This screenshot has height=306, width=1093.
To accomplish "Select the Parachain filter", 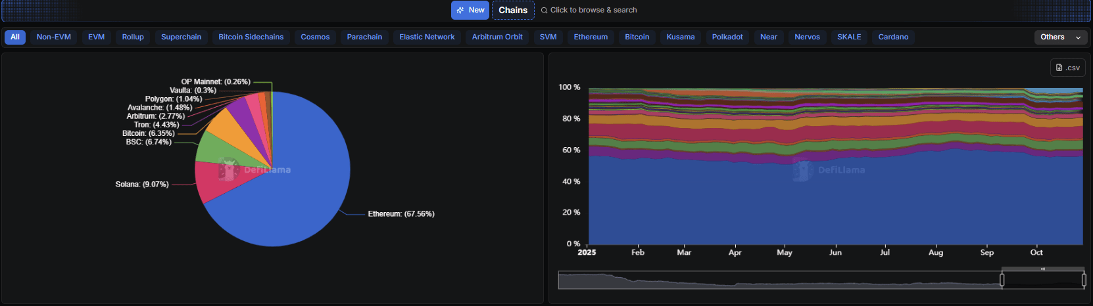I will 364,37.
